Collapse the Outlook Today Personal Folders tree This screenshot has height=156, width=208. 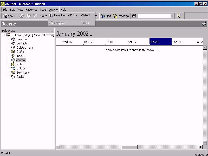(x=3, y=35)
